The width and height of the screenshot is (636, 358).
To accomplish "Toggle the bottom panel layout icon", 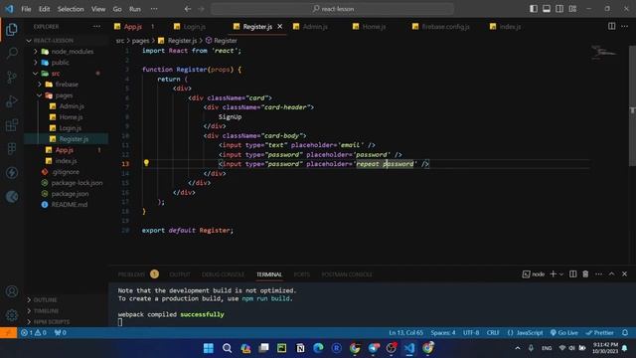I will pos(547,9).
